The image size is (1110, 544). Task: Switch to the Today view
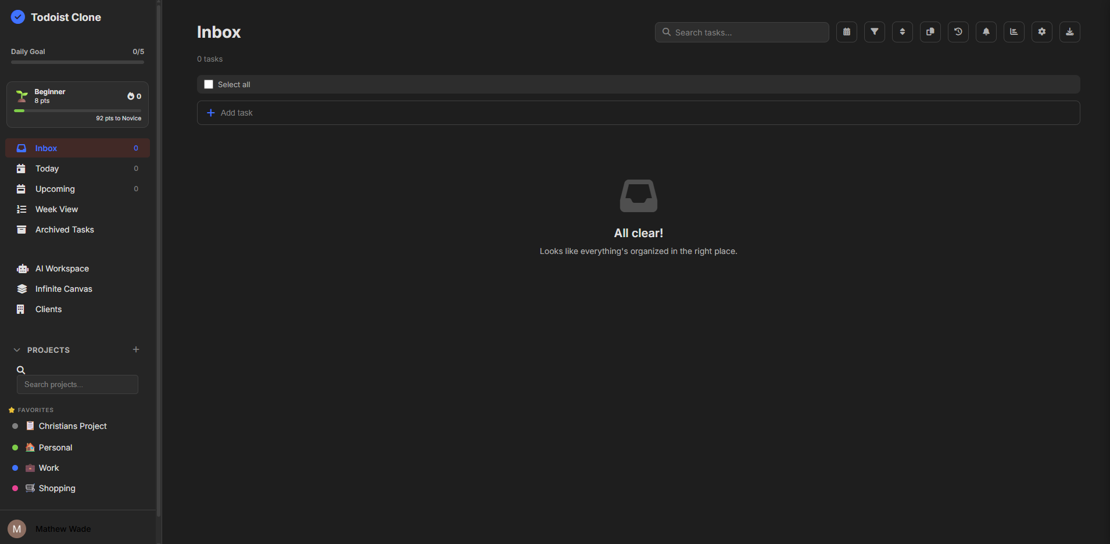coord(46,169)
